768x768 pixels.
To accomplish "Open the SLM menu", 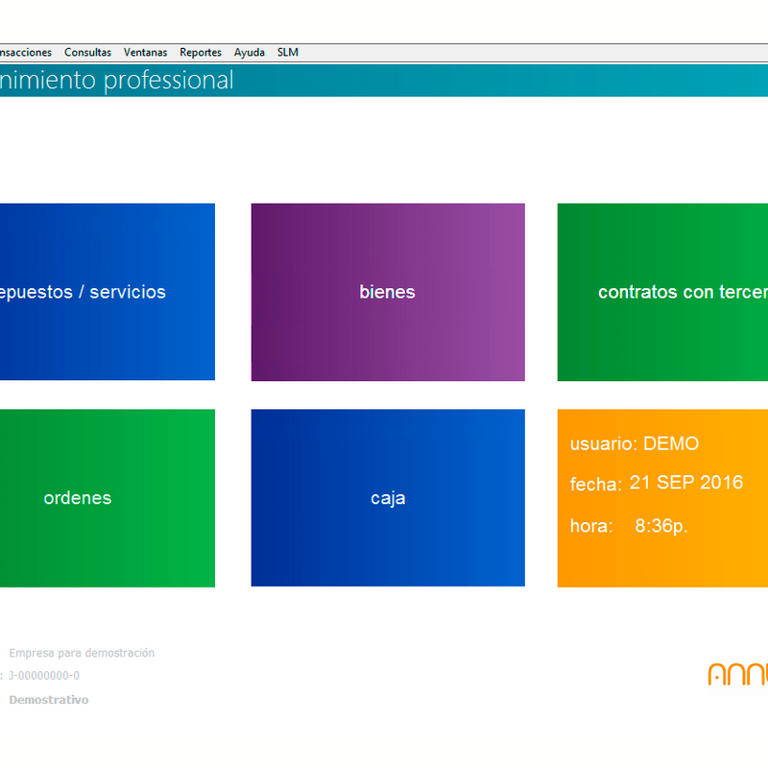I will click(287, 53).
